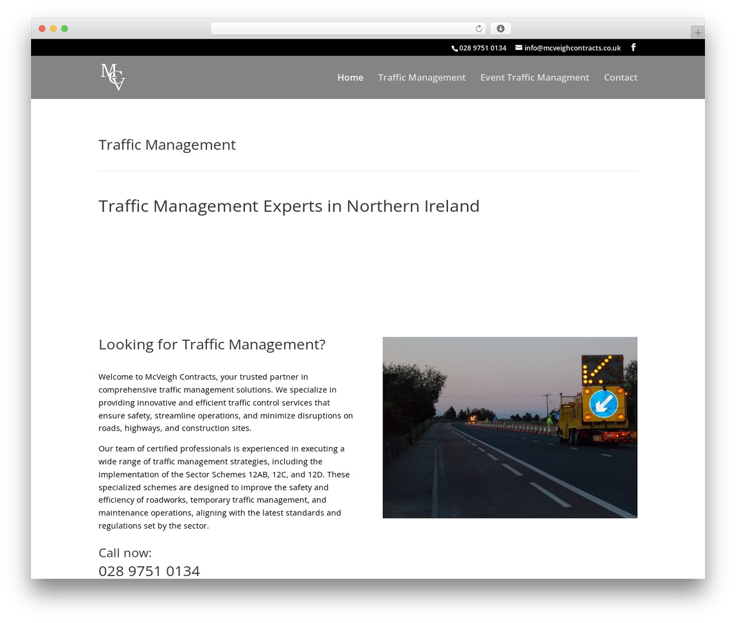This screenshot has height=623, width=736.
Task: Click the browser address bar
Action: coord(348,28)
